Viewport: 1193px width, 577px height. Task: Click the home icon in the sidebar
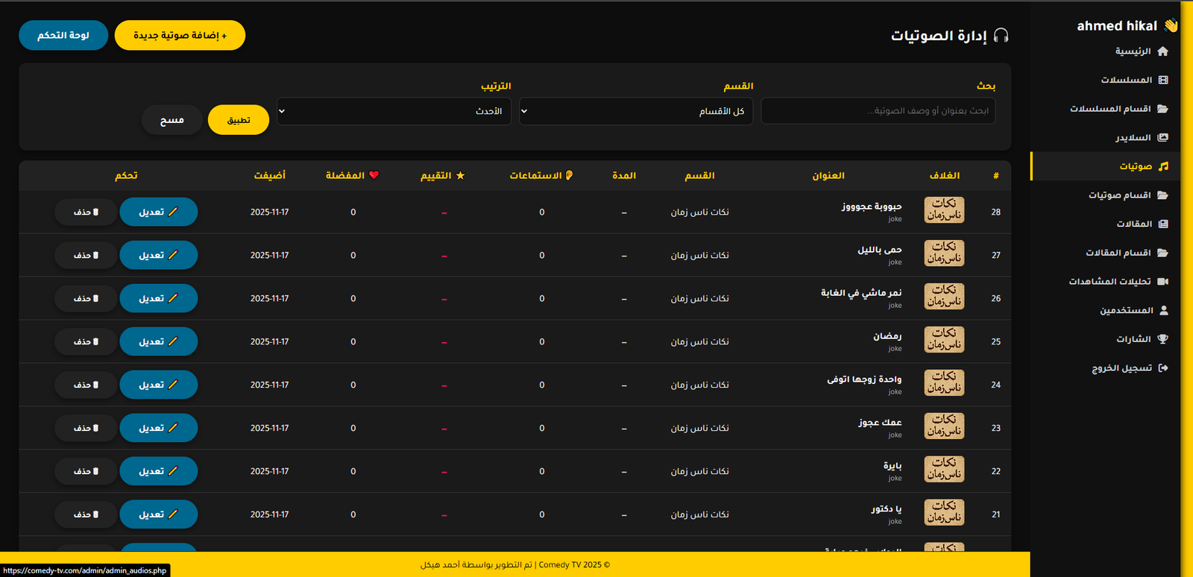[x=1162, y=51]
